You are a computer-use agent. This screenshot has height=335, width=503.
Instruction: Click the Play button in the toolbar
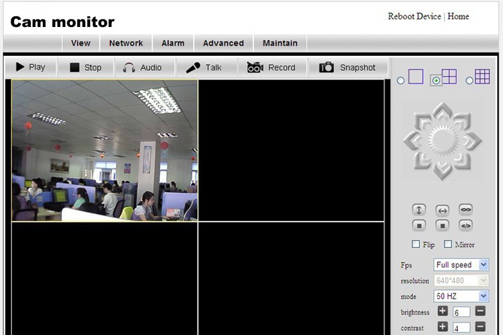tap(30, 67)
